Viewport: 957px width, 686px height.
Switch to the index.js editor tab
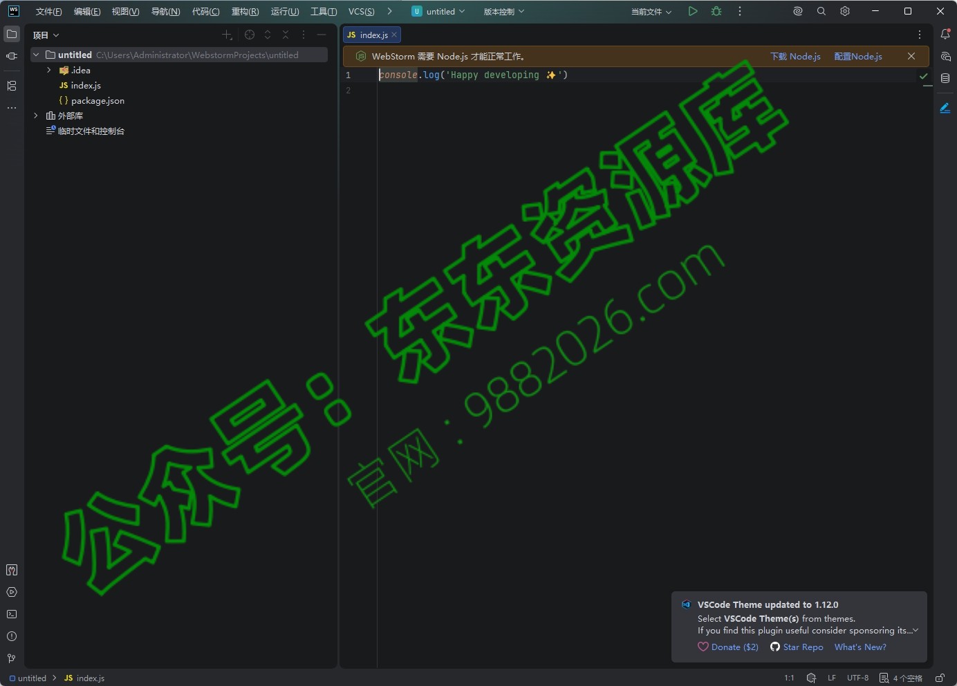coord(372,35)
